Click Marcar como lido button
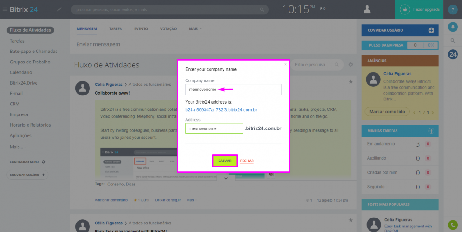462x232 pixels. click(x=387, y=112)
